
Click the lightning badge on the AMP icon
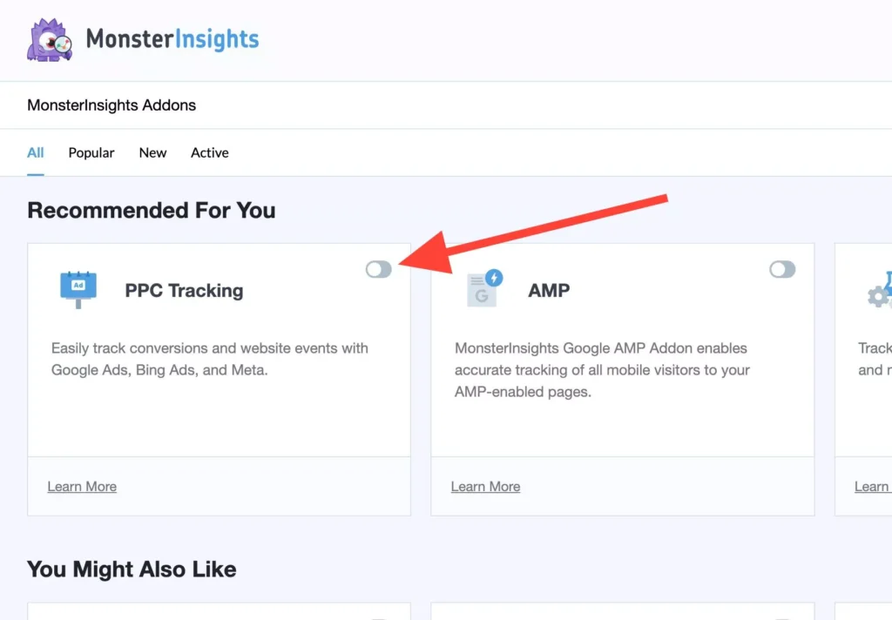pyautogui.click(x=495, y=276)
